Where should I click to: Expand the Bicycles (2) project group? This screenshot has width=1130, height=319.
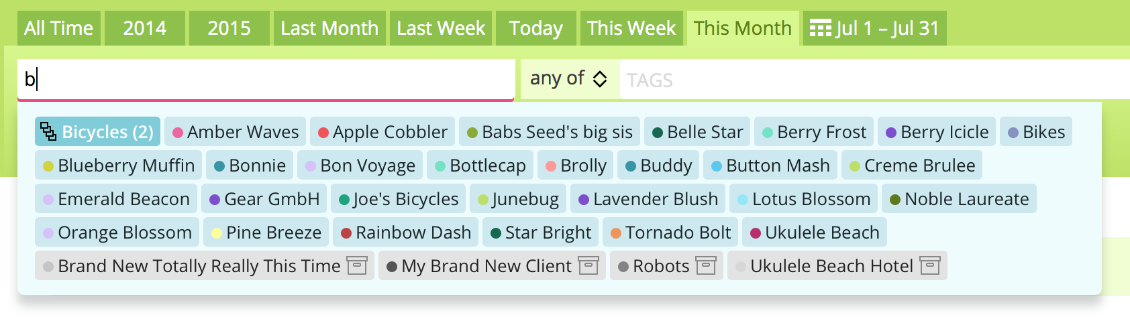tap(97, 131)
